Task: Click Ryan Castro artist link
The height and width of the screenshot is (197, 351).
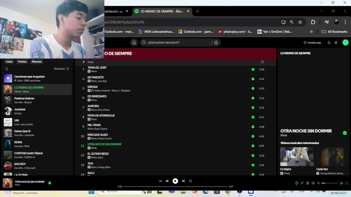Action: [101, 129]
